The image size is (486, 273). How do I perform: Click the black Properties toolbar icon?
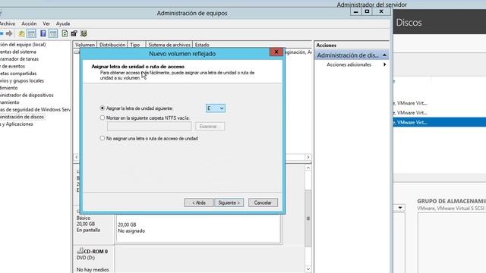(x=74, y=33)
